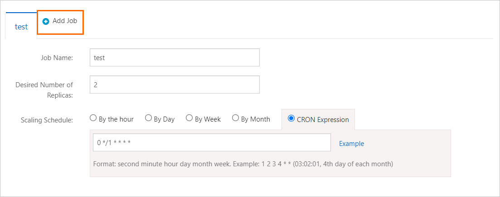Click the 'By Day' label text
The width and height of the screenshot is (500, 197).
point(164,119)
